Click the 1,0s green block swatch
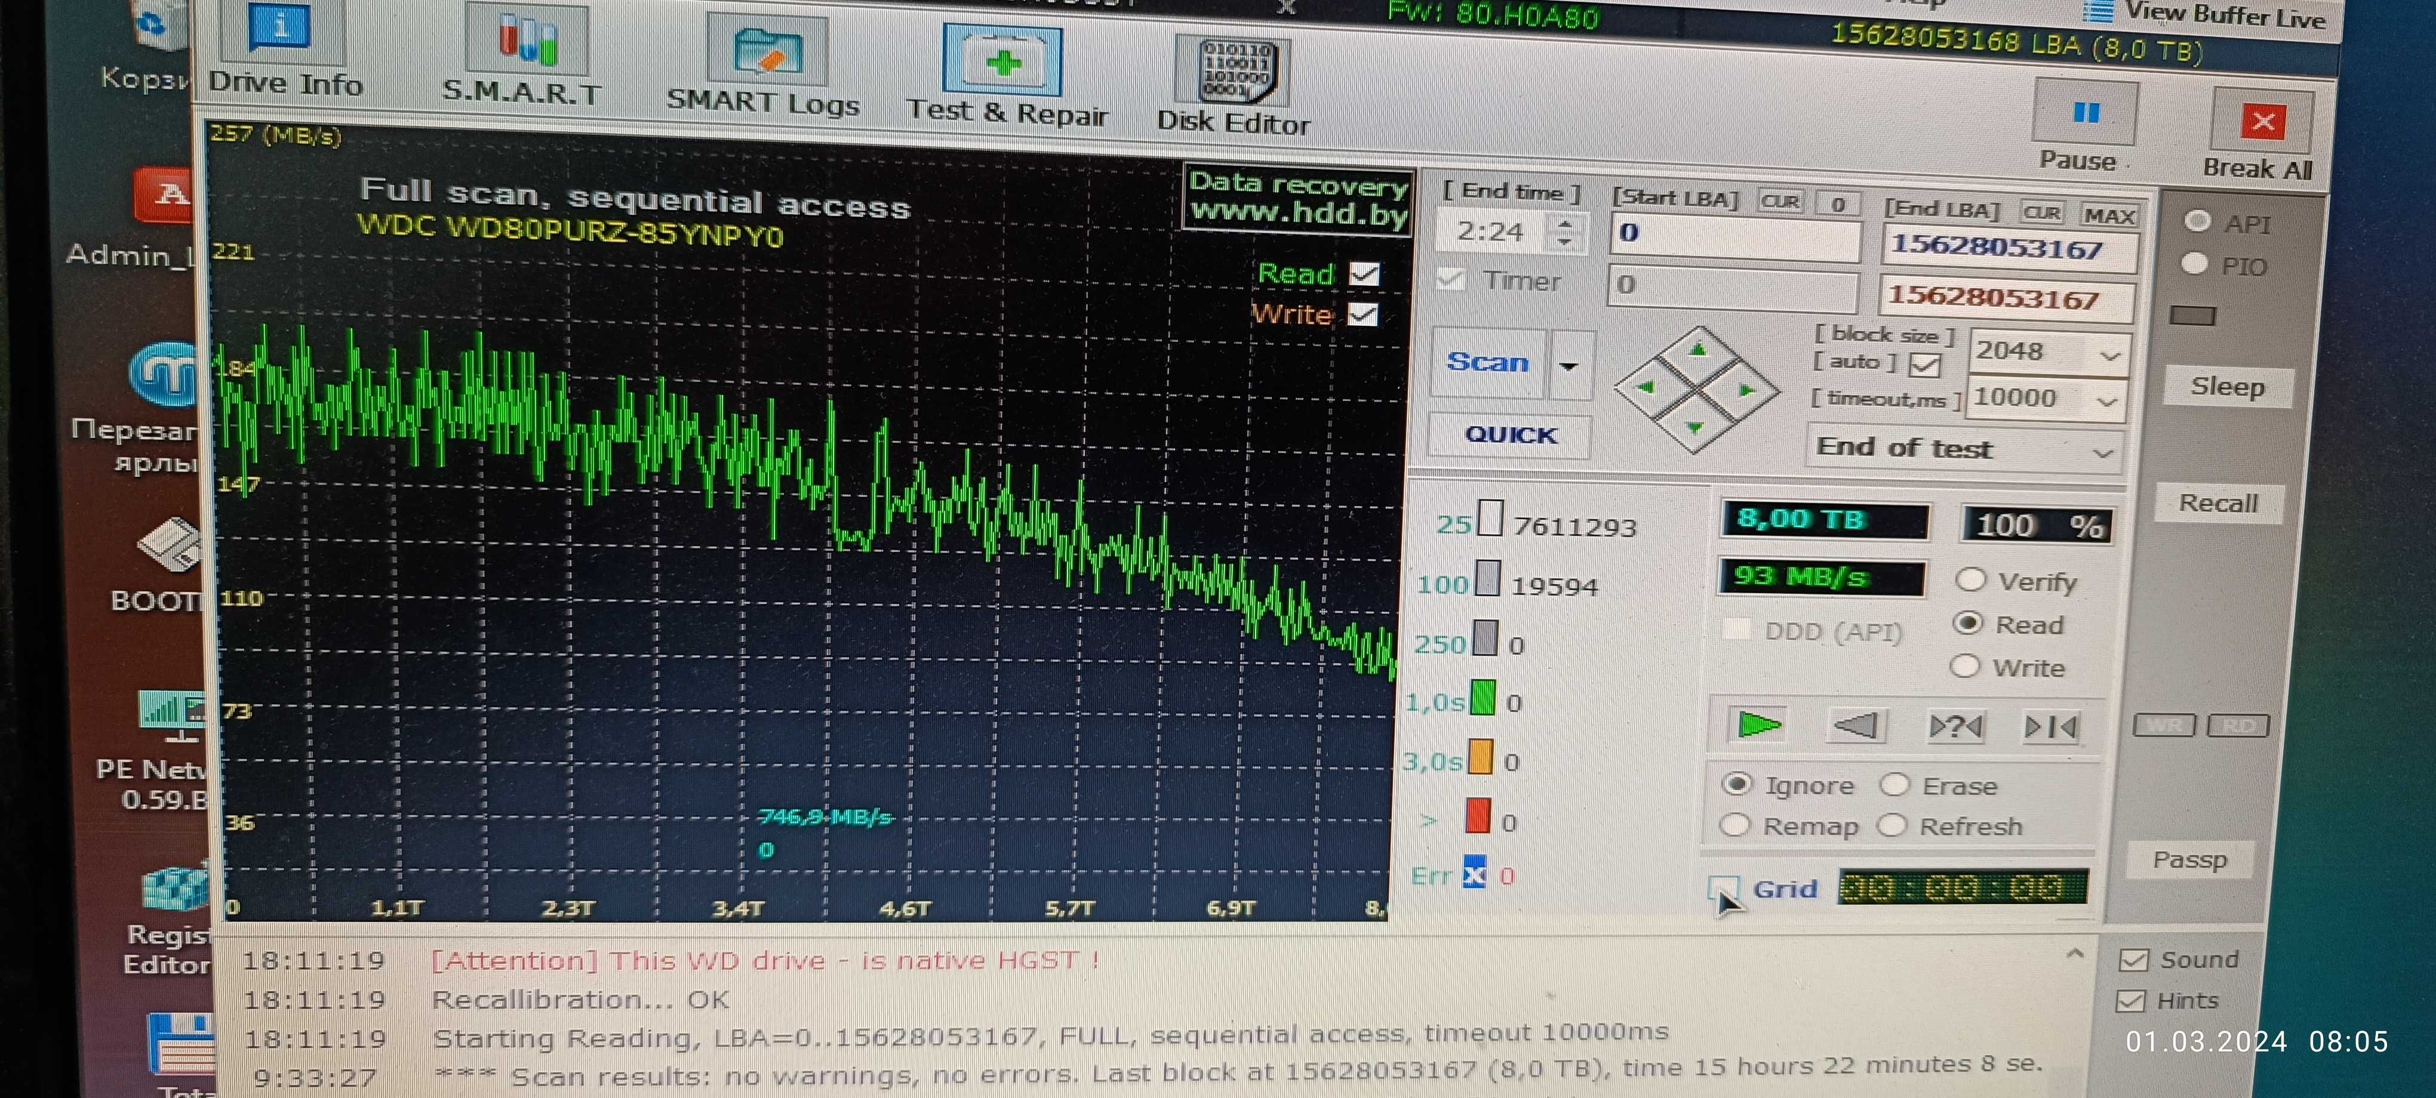The image size is (2436, 1098). tap(1482, 698)
